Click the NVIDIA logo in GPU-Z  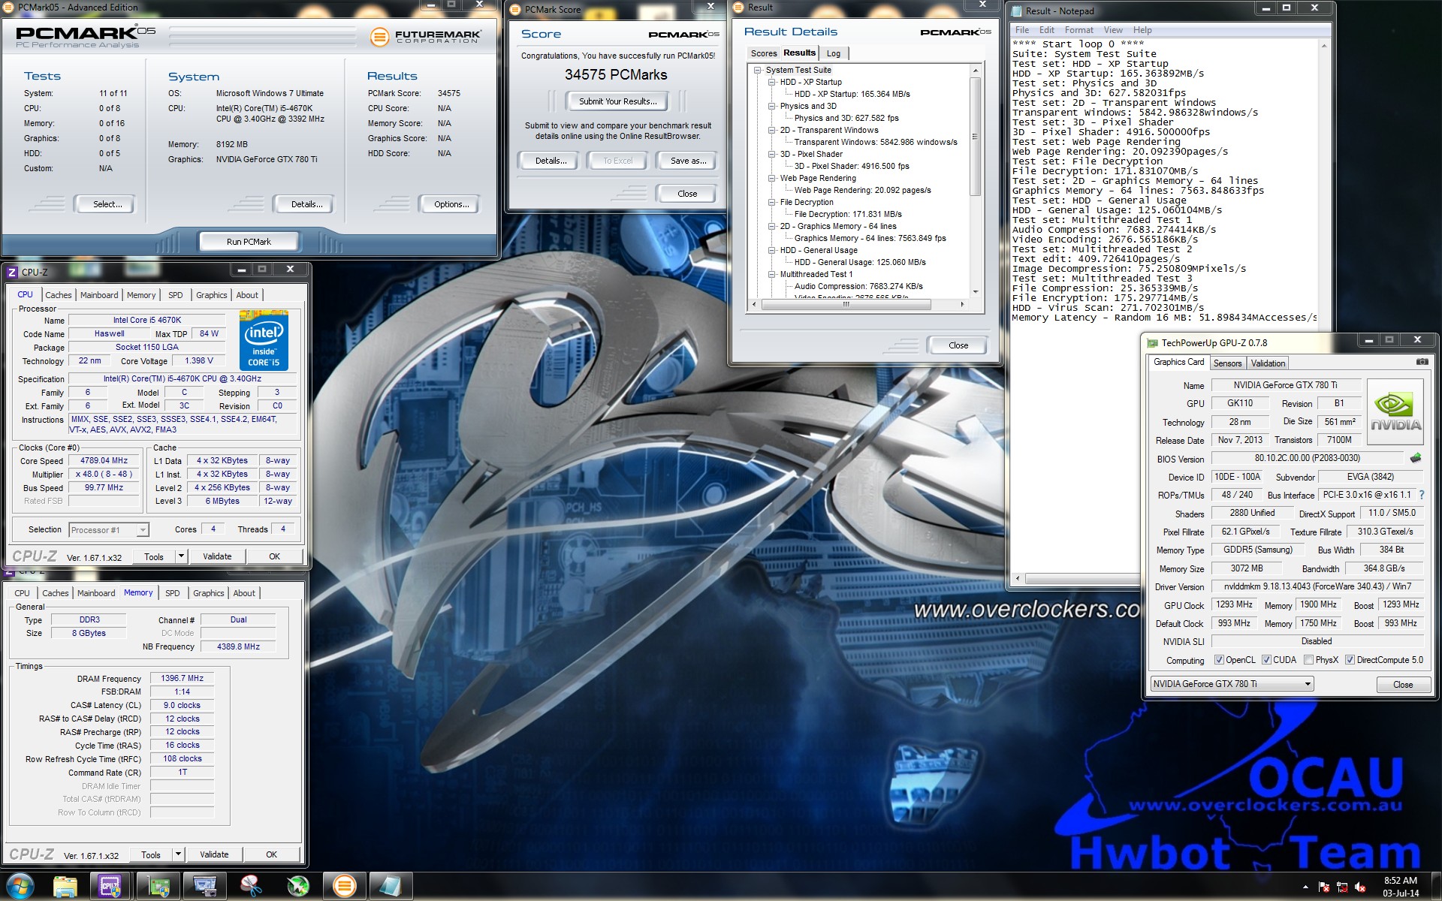(1395, 412)
